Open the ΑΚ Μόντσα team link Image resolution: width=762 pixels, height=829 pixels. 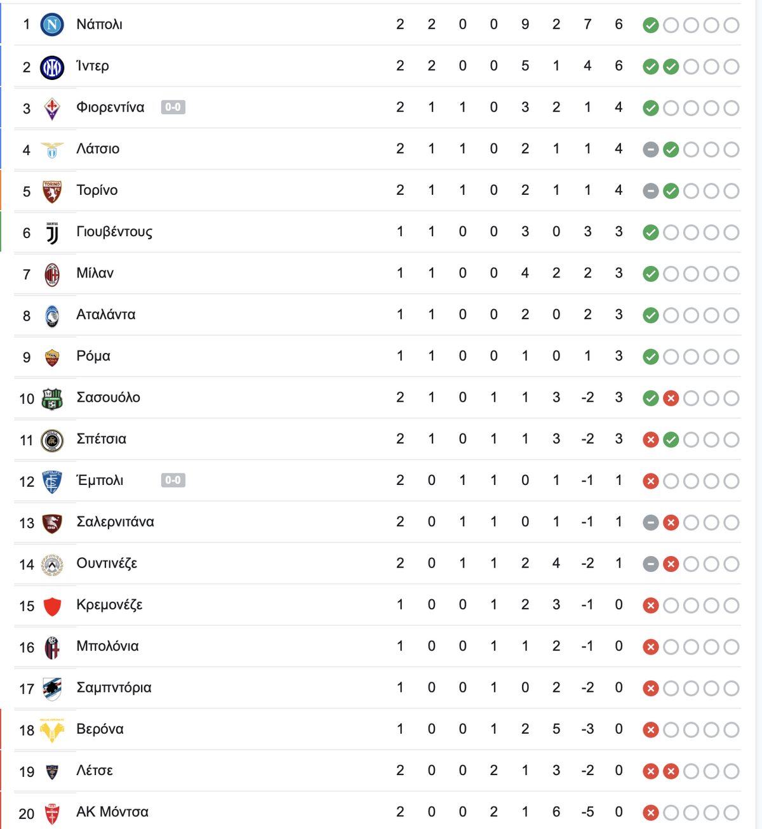click(x=112, y=812)
